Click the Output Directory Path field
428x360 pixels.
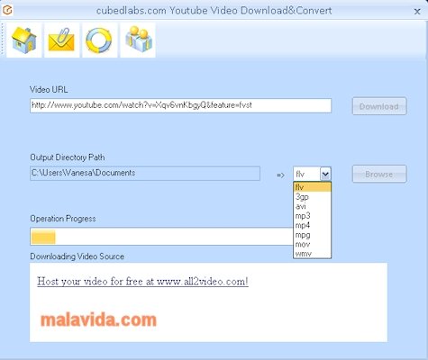tap(145, 174)
